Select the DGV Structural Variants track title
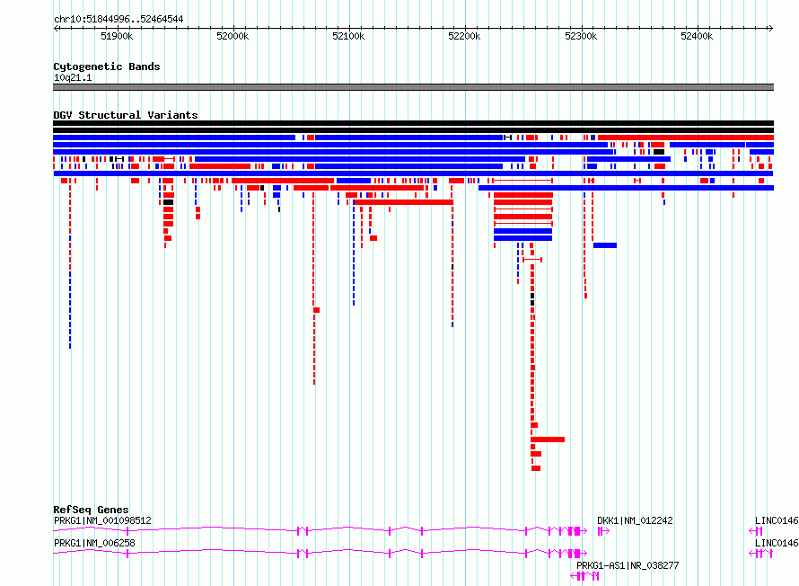Image resolution: width=799 pixels, height=586 pixels. click(126, 115)
